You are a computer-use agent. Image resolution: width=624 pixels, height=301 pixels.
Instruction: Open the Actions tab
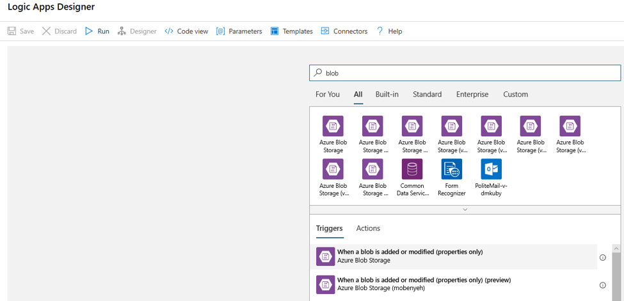pos(368,228)
